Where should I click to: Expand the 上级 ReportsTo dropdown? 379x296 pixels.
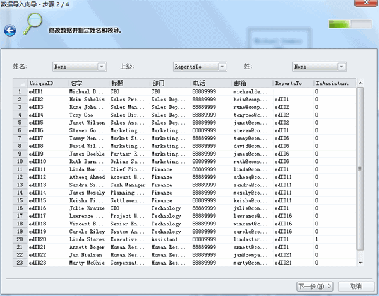(200, 66)
